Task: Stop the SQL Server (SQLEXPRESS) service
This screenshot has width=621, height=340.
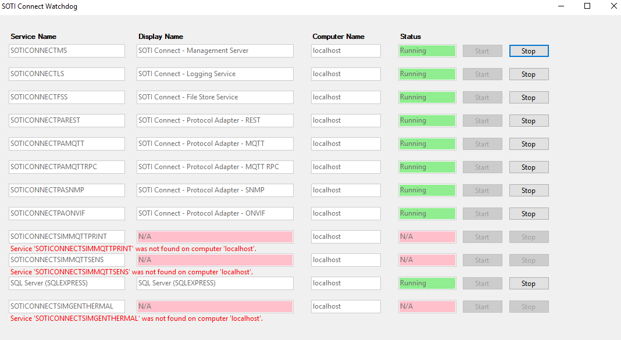Action: [529, 284]
